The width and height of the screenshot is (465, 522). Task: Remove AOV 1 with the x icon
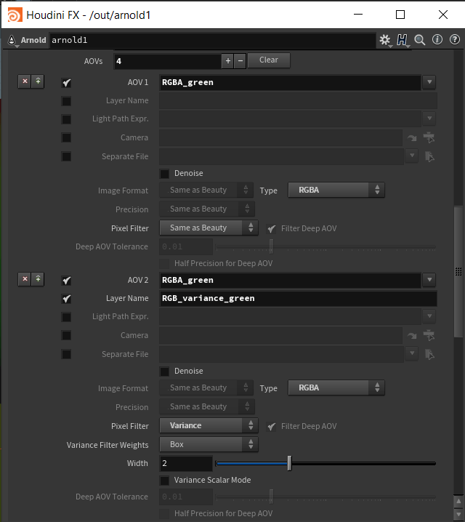25,82
